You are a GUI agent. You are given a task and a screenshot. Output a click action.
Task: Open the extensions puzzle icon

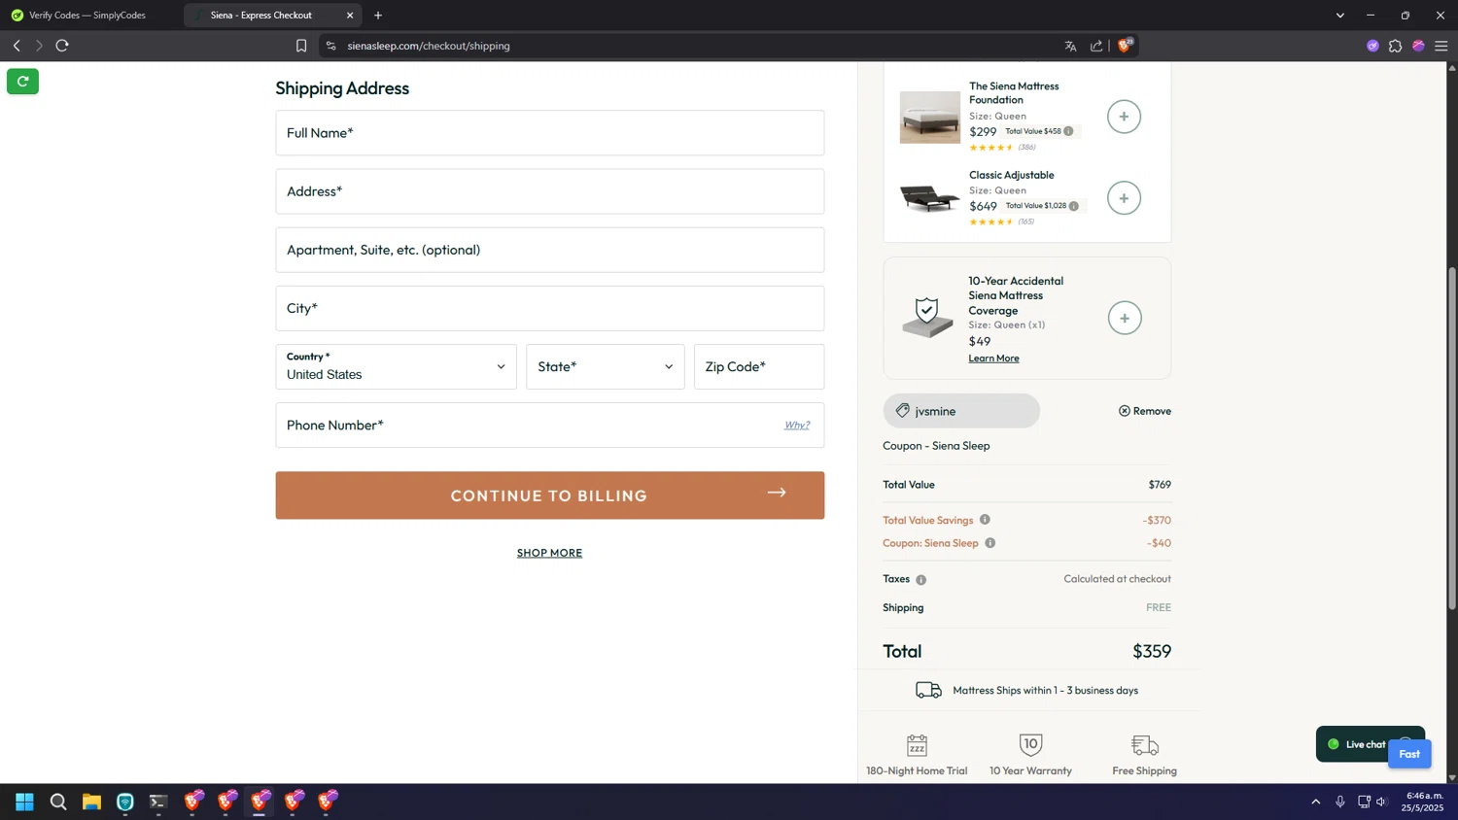click(1395, 46)
